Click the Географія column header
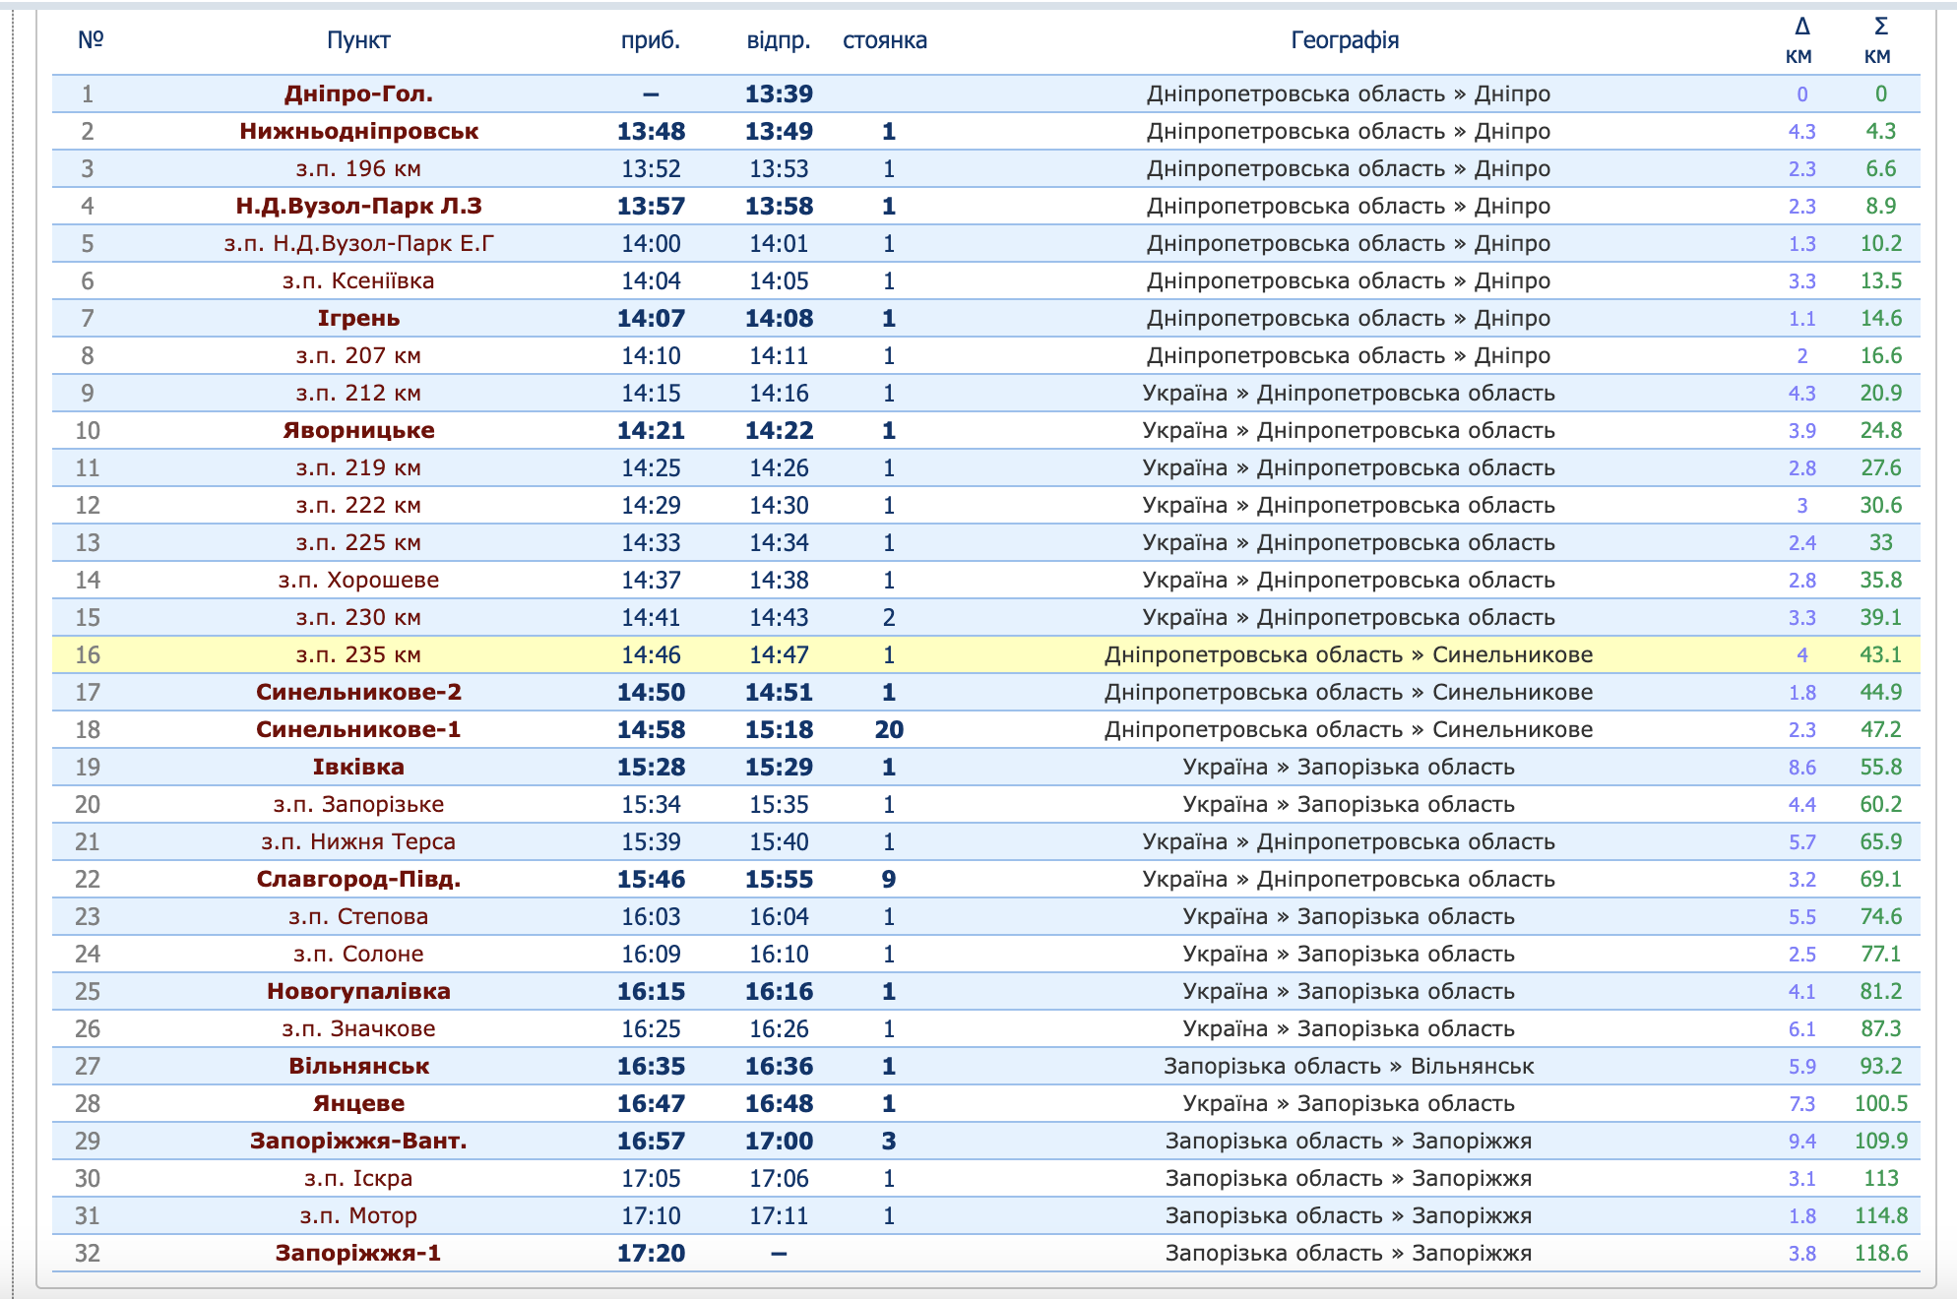 click(x=1345, y=40)
